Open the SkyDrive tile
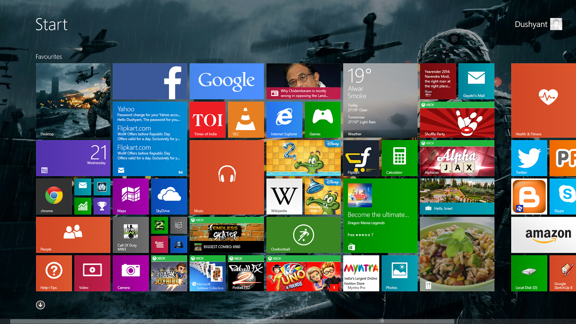This screenshot has width=576, height=324. [x=169, y=197]
